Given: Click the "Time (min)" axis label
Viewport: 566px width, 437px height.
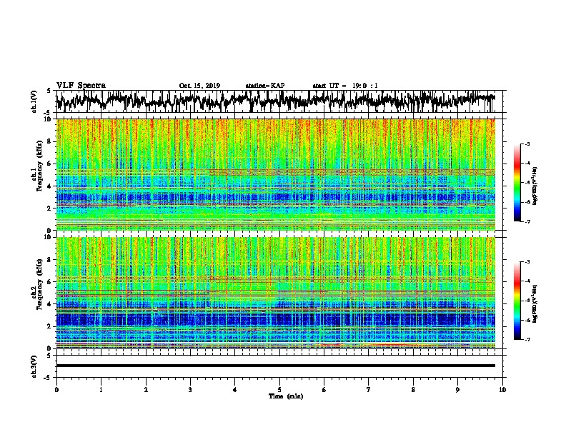Looking at the screenshot, I should (286, 396).
